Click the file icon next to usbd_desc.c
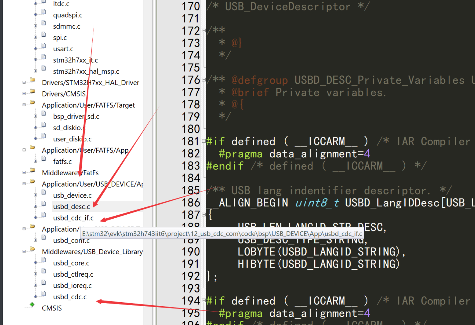The height and width of the screenshot is (325, 475). pyautogui.click(x=43, y=203)
